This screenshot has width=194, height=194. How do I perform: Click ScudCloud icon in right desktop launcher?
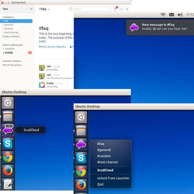click(x=81, y=144)
